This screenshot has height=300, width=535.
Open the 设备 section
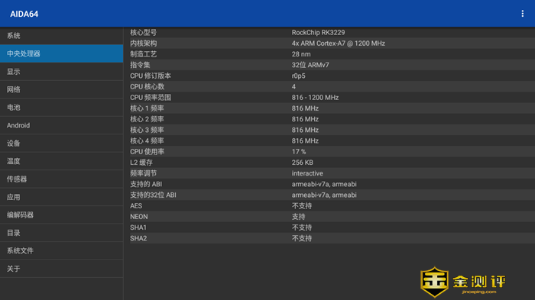coord(61,144)
